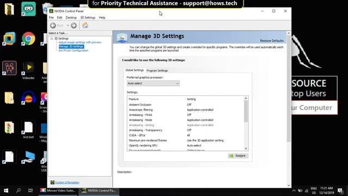Open the Home icon in toolbar
This screenshot has height=196, width=348.
pos(85,26)
